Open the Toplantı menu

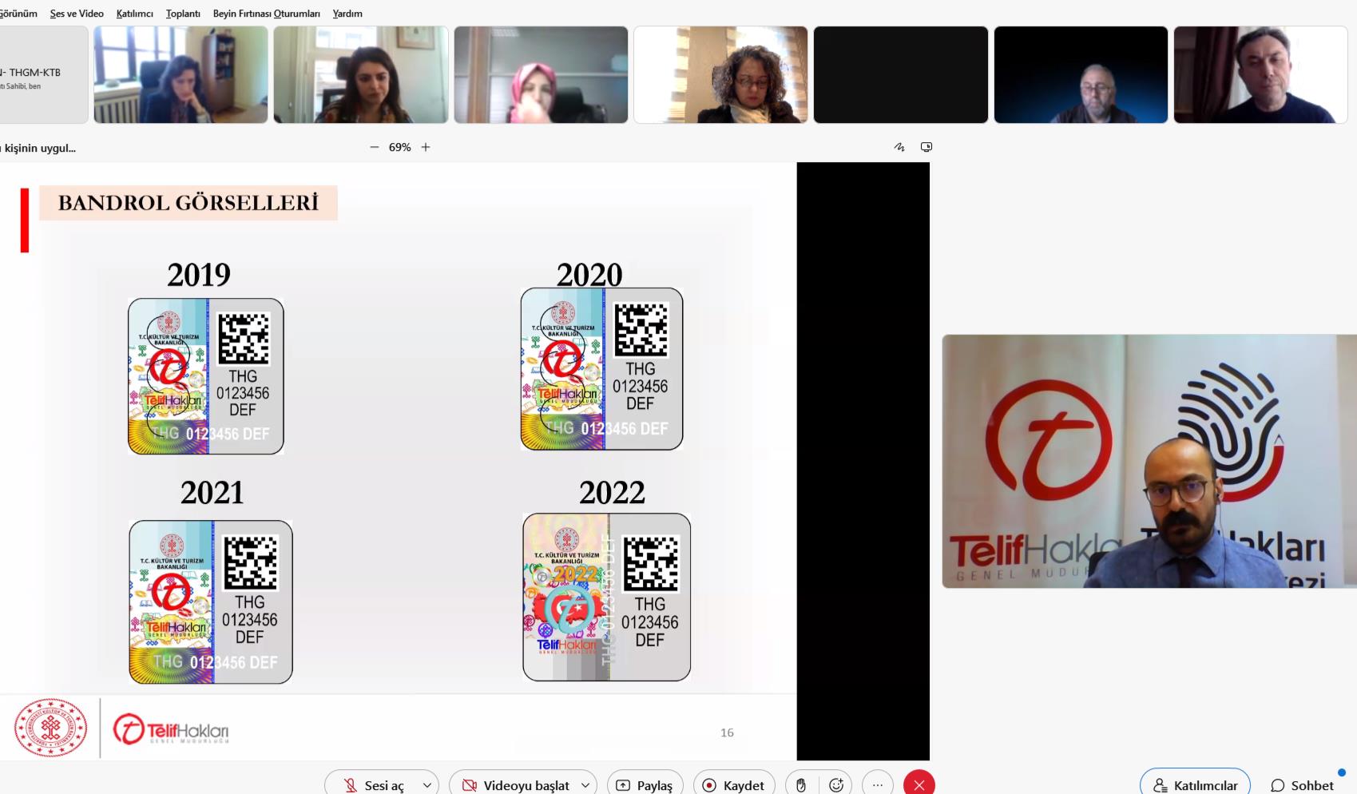183,14
